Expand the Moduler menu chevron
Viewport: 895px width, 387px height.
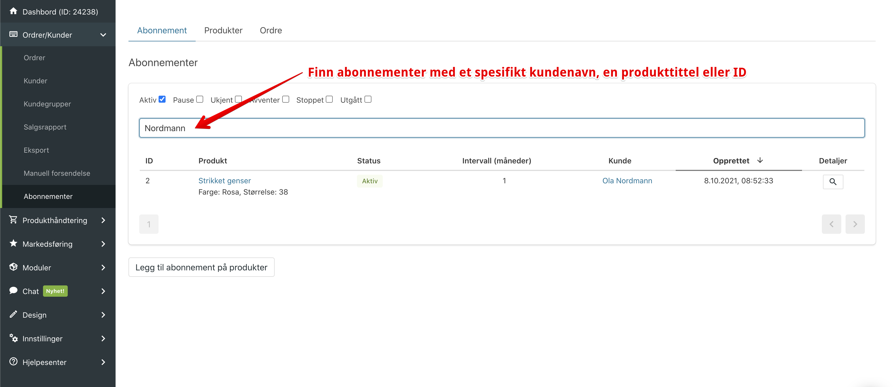(103, 267)
